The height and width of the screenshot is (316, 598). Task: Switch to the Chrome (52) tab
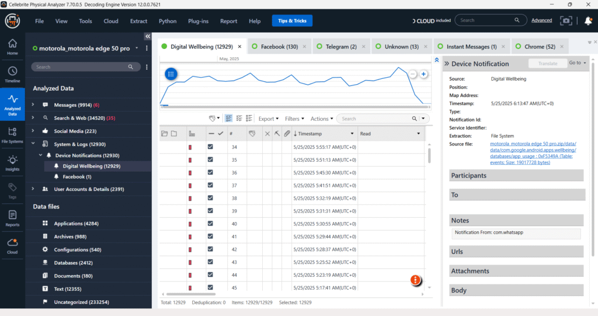click(x=540, y=47)
